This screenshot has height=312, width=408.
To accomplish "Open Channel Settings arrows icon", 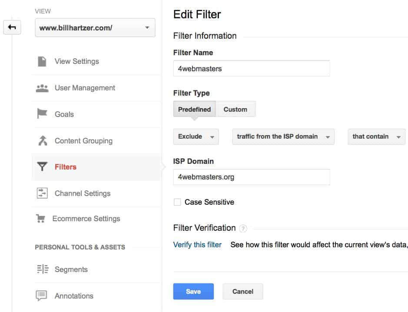I will 42,193.
